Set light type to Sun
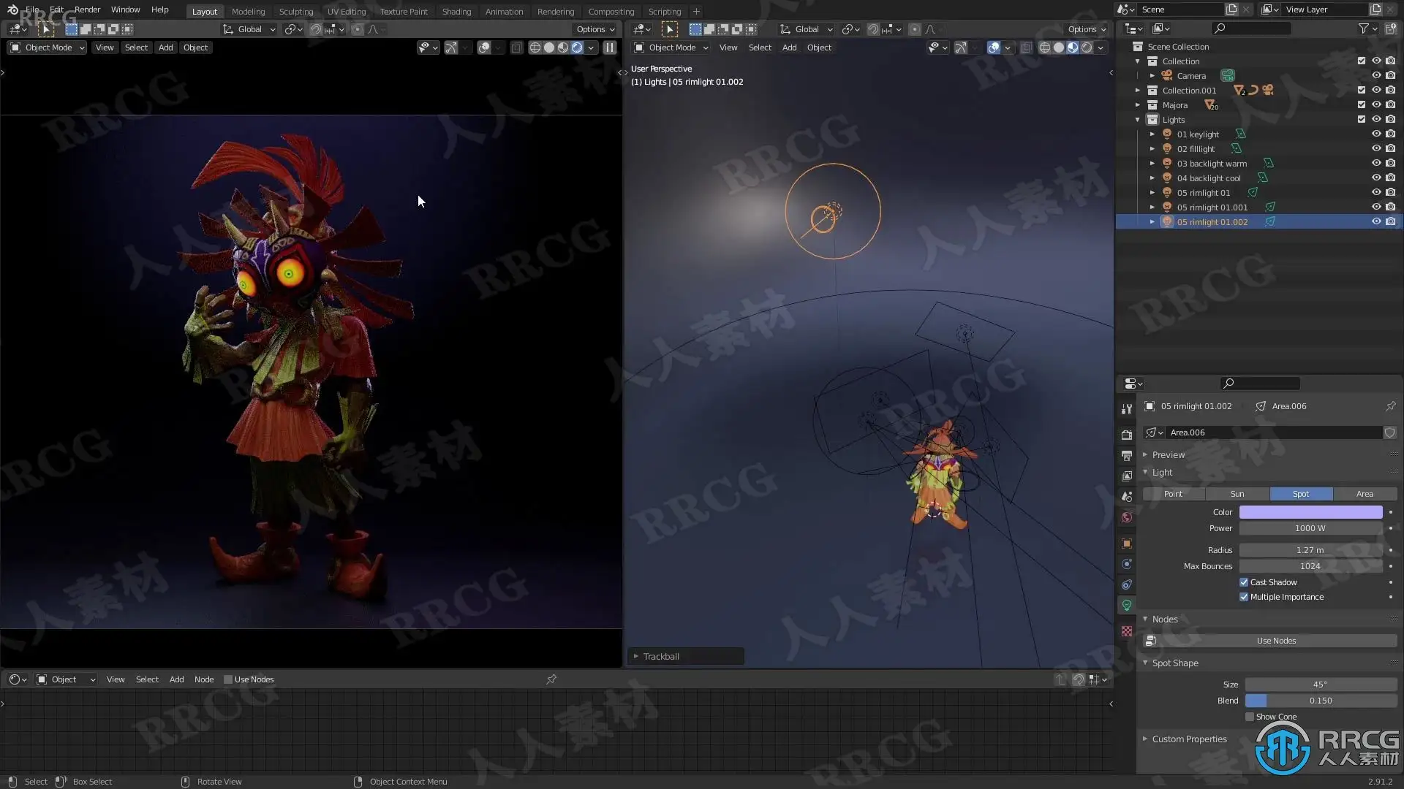1404x789 pixels. point(1237,494)
